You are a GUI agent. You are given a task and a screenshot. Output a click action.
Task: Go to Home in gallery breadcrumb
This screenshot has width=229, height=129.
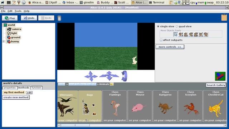pyautogui.click(x=62, y=84)
